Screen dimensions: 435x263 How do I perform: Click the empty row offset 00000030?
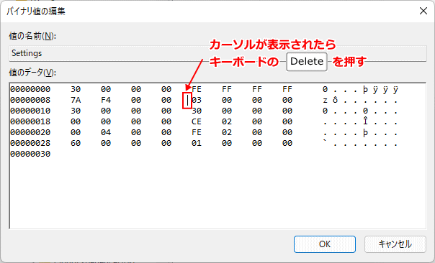pyautogui.click(x=30, y=154)
